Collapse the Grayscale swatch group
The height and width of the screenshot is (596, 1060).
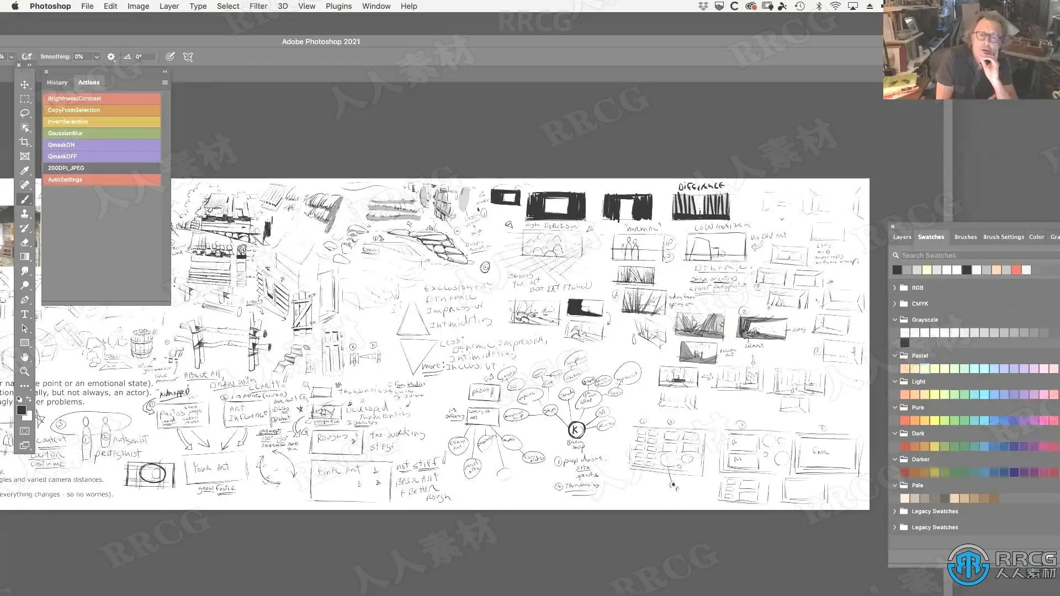coord(894,320)
